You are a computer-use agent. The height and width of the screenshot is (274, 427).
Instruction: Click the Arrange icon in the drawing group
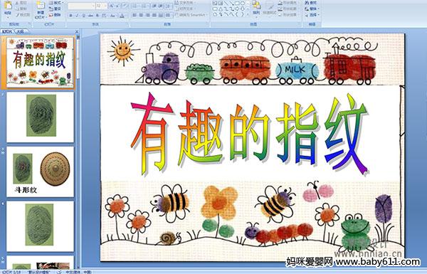click(x=256, y=7)
